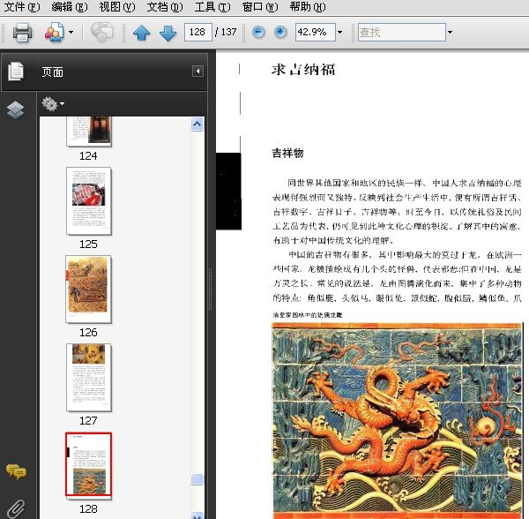Select page thumbnail 125
The height and width of the screenshot is (519, 529).
pos(89,201)
